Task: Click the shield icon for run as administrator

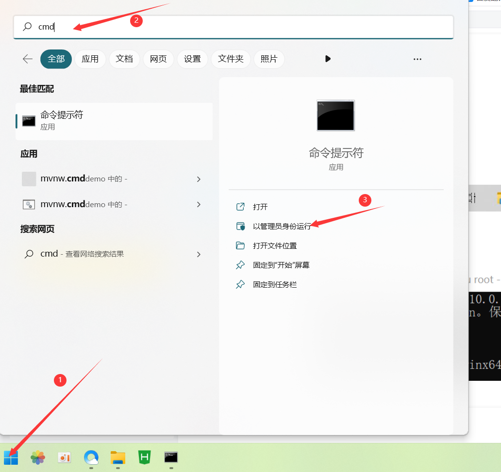Action: [240, 226]
